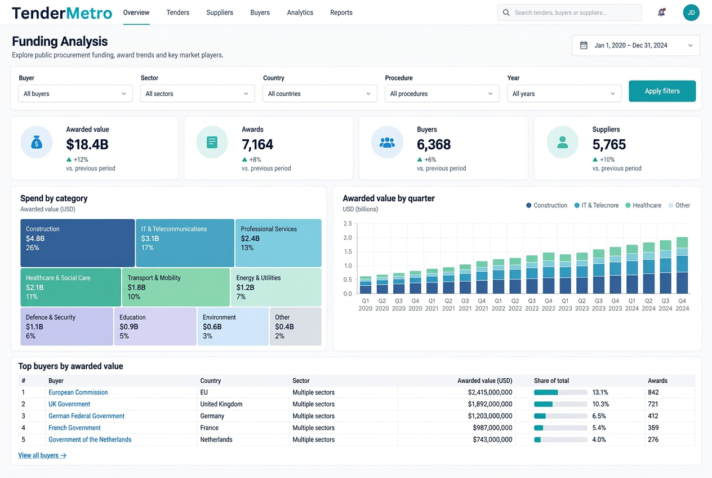Screen dimensions: 712x478
Task: Select the Construction treemap tile
Action: [78, 243]
